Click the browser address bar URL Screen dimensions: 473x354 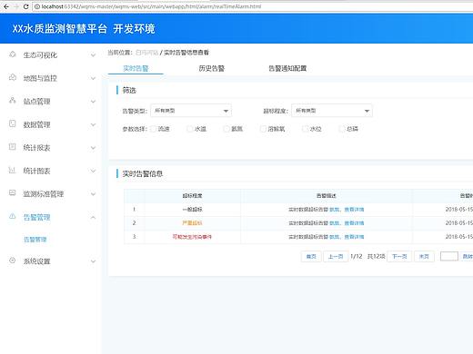(151, 6)
